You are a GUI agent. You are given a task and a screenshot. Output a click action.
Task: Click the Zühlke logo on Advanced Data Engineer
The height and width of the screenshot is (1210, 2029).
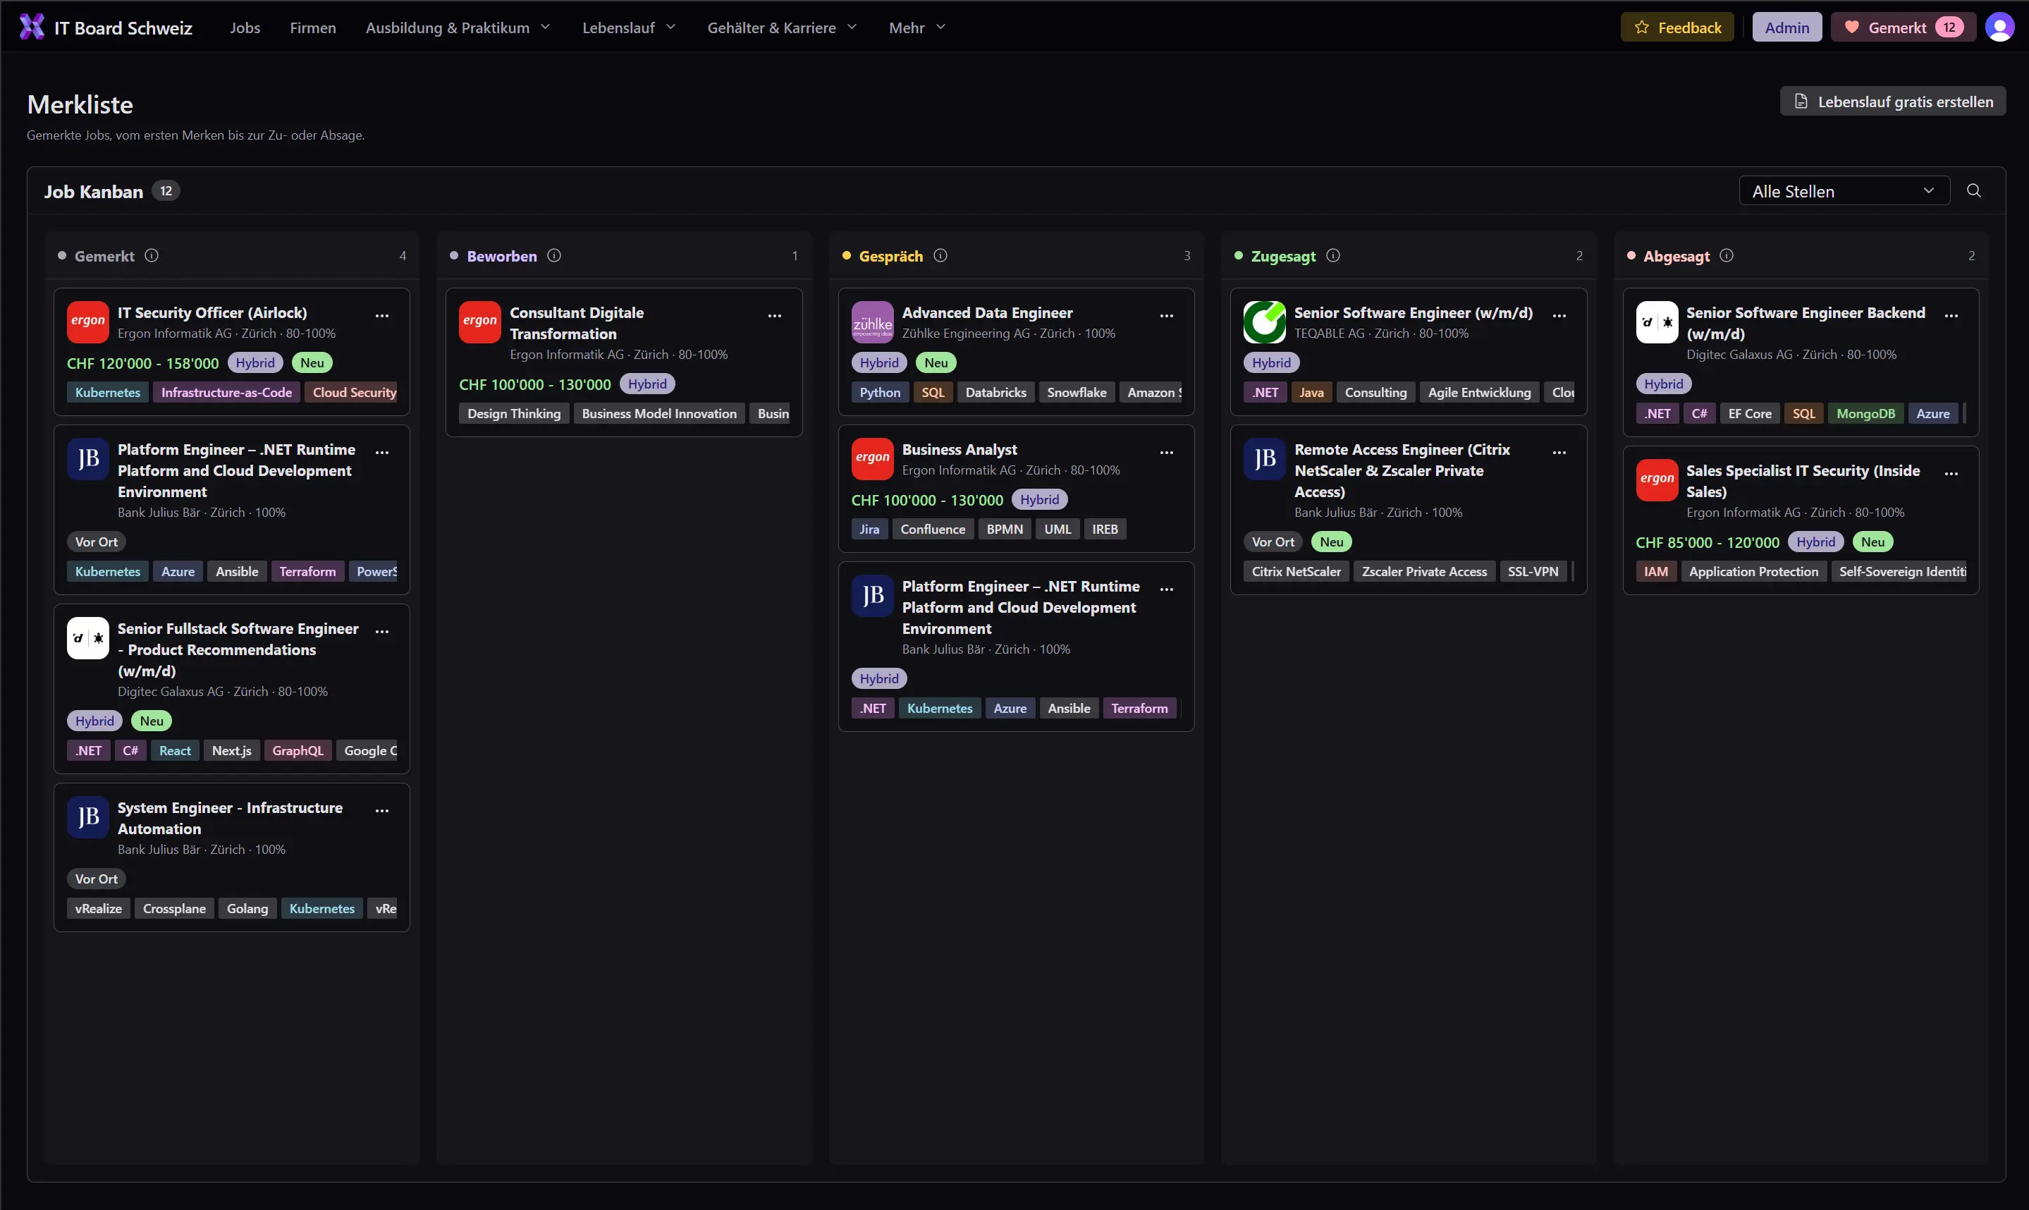(872, 322)
